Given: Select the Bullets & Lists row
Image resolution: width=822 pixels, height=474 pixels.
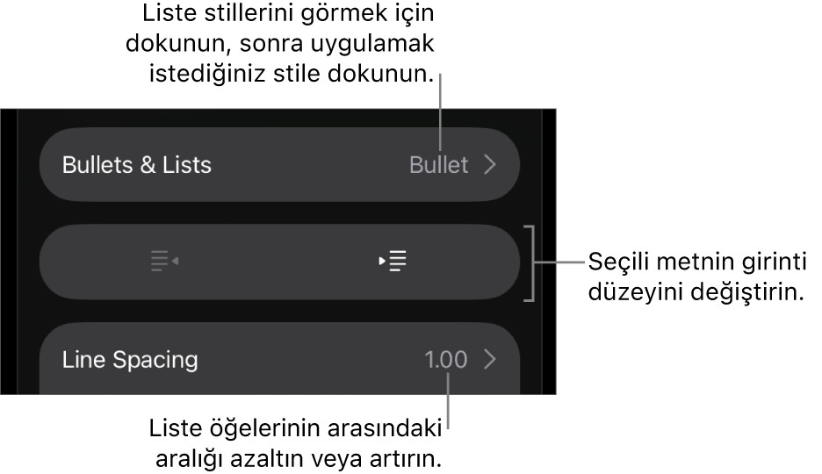Looking at the screenshot, I should [279, 165].
